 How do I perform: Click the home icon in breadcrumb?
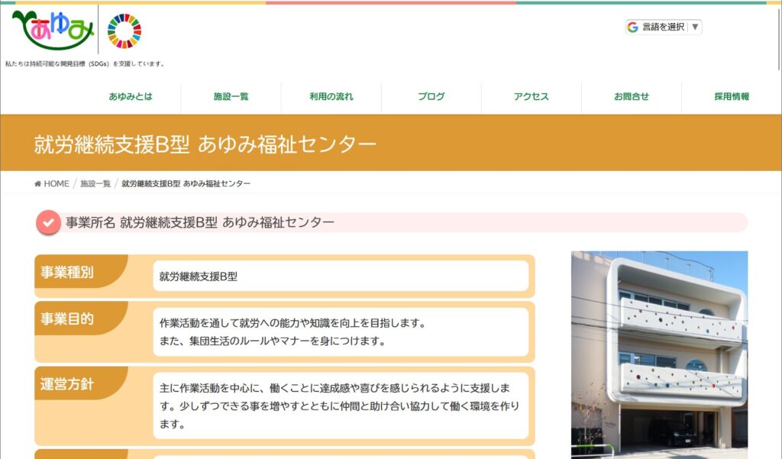point(38,184)
